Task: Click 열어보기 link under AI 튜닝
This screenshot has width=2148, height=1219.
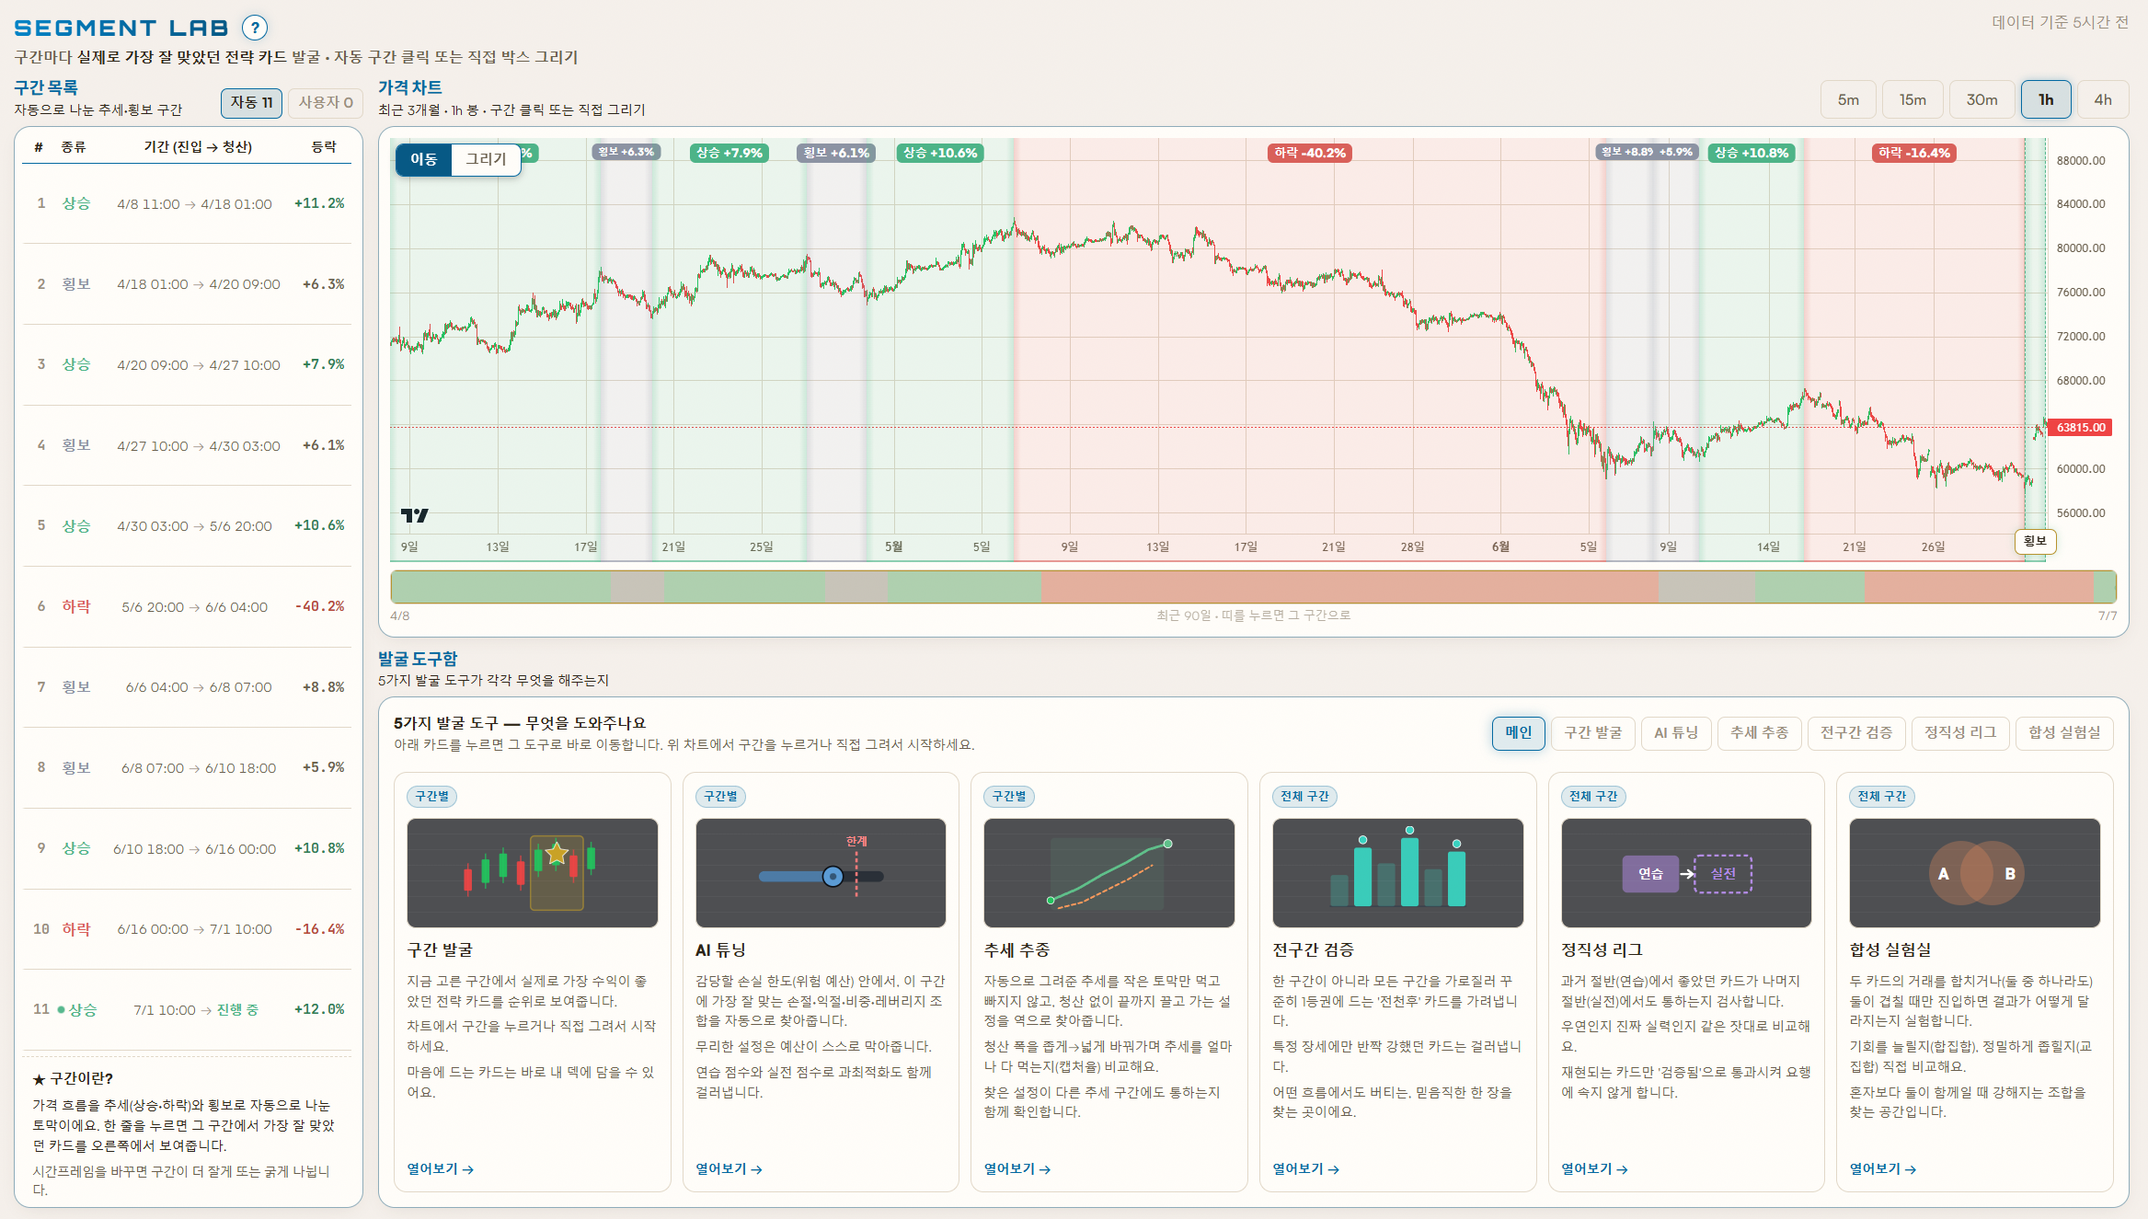Action: (x=729, y=1169)
